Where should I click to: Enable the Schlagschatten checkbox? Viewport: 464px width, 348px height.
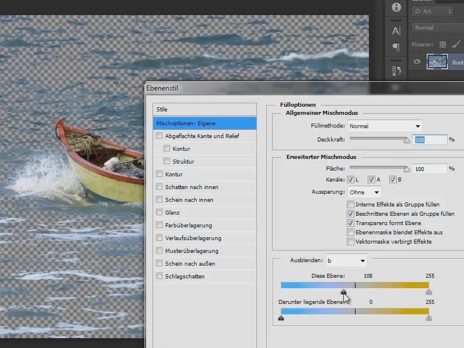tap(159, 276)
